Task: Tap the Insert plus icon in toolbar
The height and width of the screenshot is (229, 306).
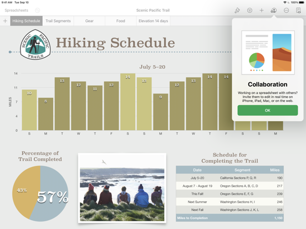Action: tap(262, 11)
